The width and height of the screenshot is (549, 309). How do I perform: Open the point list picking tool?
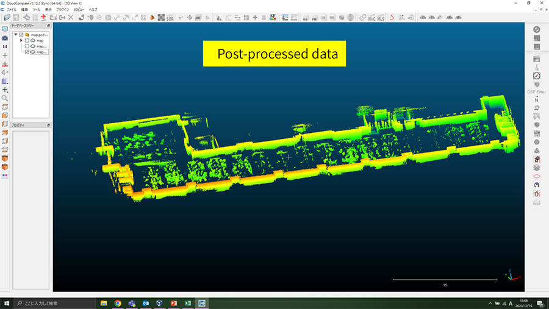point(35,18)
